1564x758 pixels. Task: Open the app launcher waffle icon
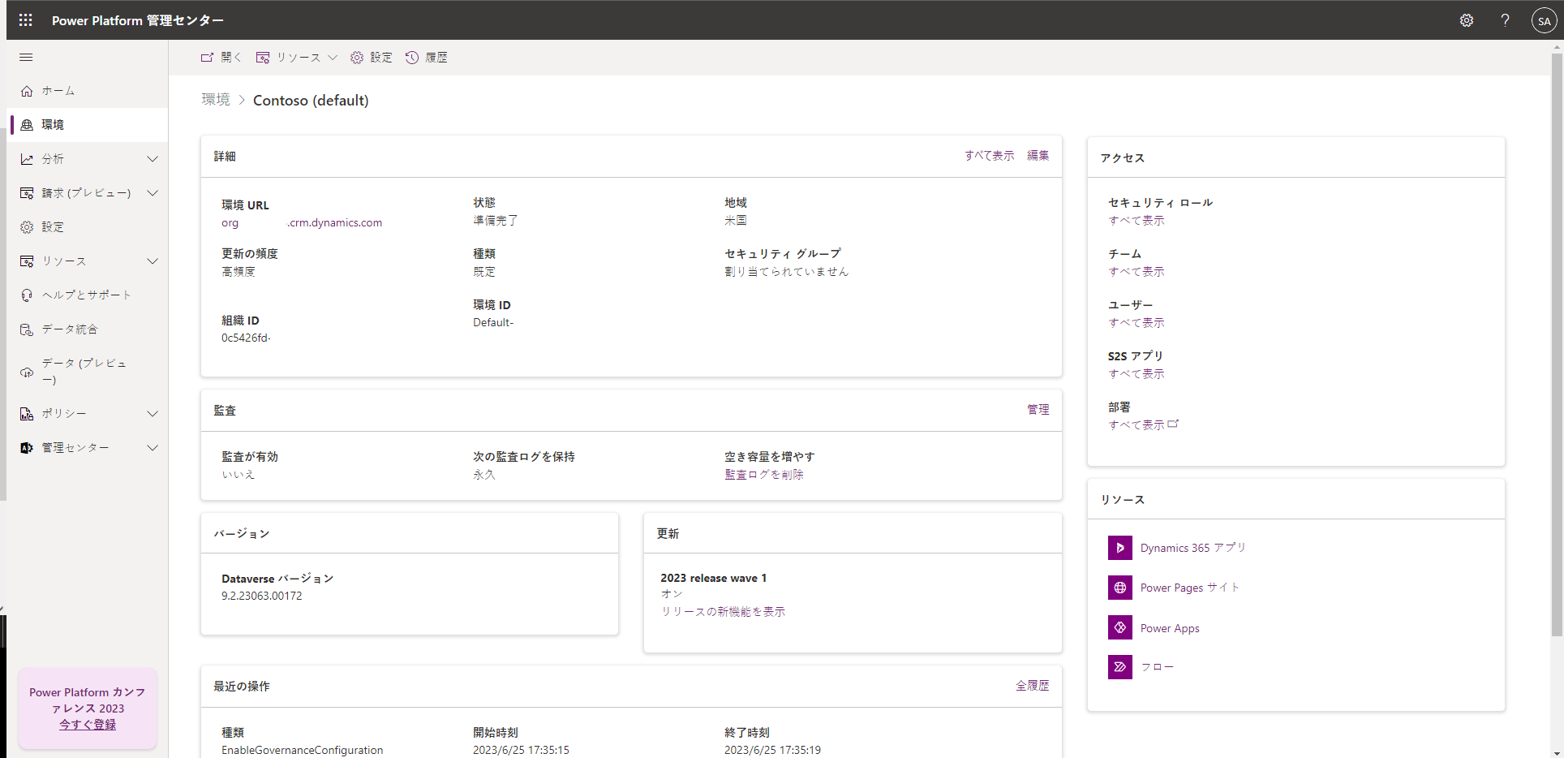25,20
